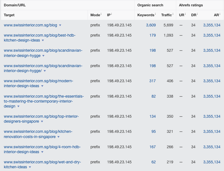Screen dimensions: 224x171
Task: Click the 317 keywords link for modern-interior-design-ideas
Action: coord(152,81)
